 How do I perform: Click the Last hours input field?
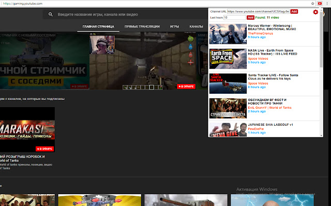pyautogui.click(x=235, y=18)
